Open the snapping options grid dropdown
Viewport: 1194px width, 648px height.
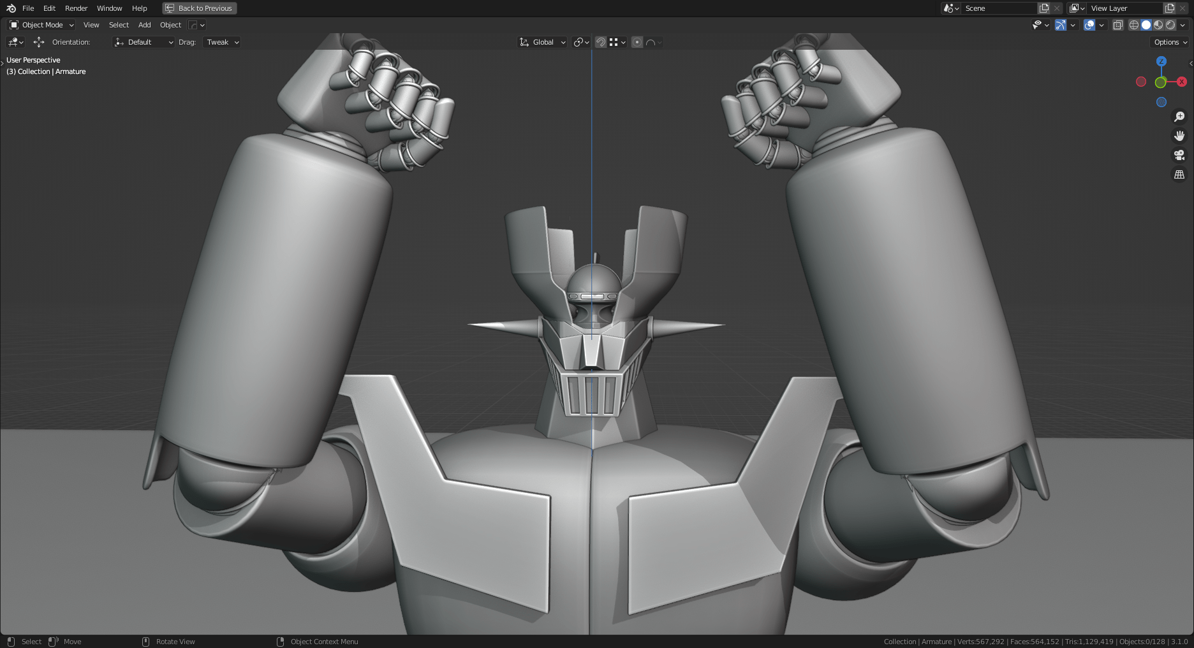pos(617,42)
